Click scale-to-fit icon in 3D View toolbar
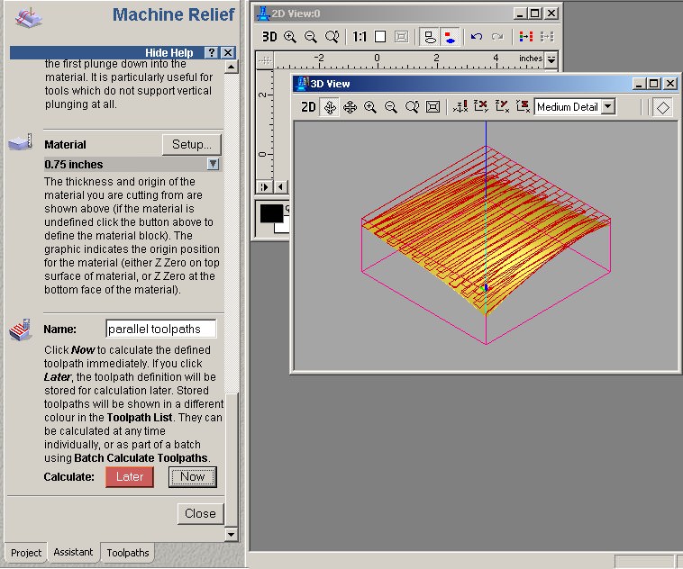This screenshot has width=683, height=569. click(x=433, y=106)
